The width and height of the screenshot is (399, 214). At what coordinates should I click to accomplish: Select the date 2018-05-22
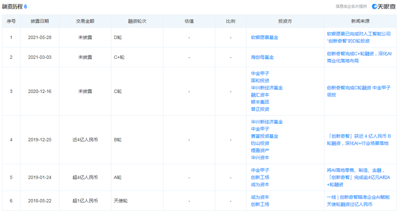tap(40, 201)
